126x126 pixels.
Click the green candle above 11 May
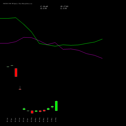pyautogui.click(x=52, y=107)
